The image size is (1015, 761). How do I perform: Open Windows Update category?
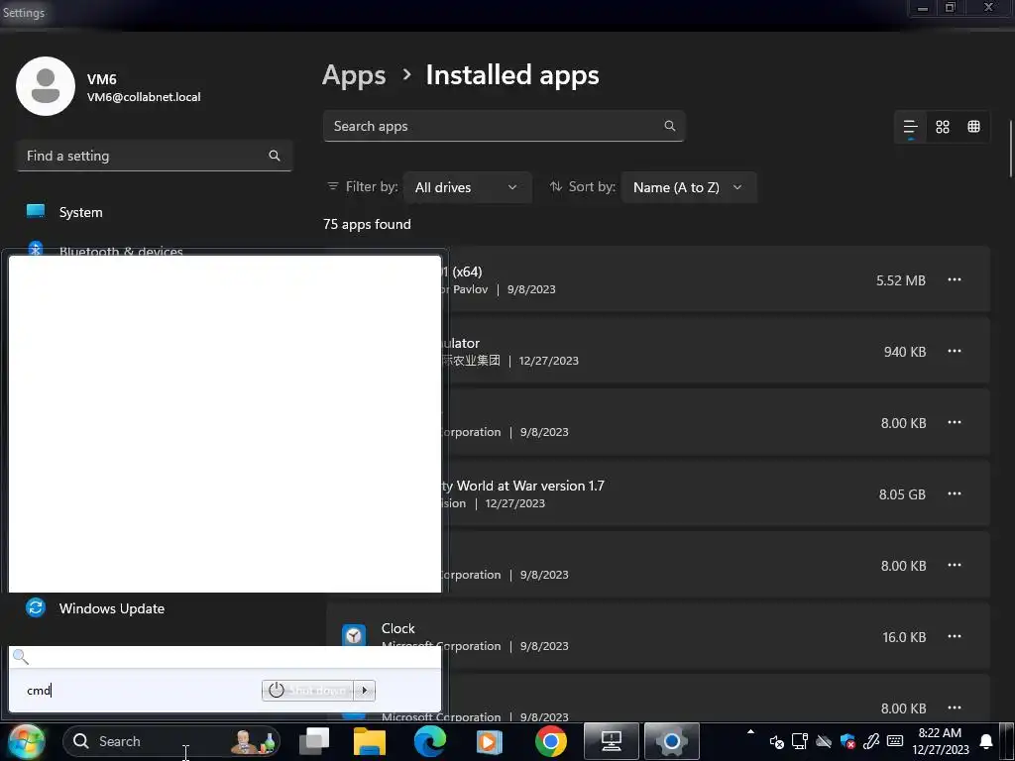point(111,609)
